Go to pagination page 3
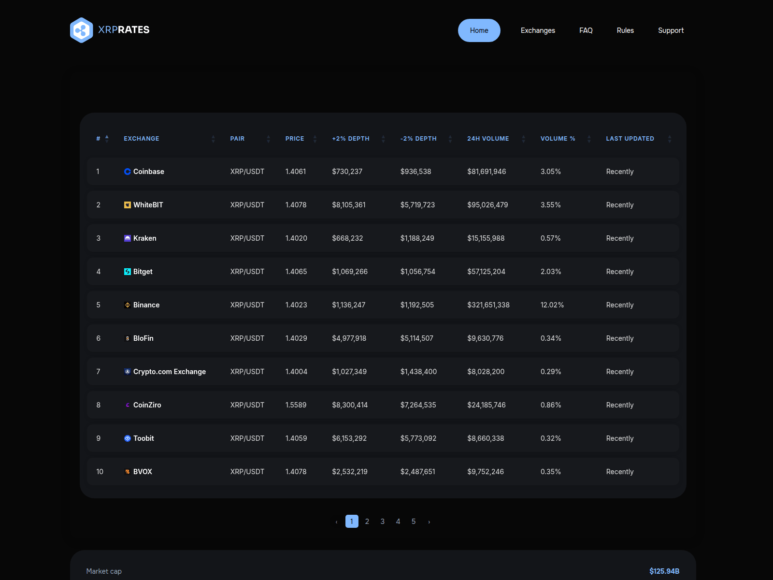 click(x=383, y=522)
